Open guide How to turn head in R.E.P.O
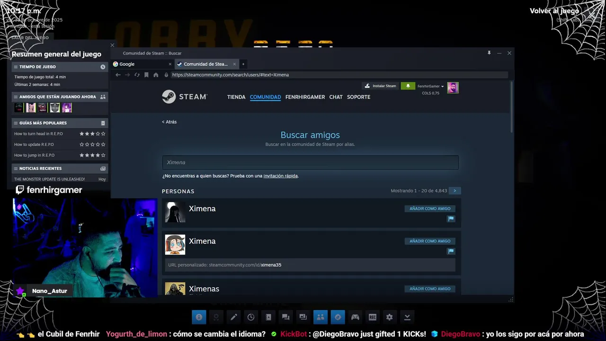The height and width of the screenshot is (341, 606). coord(38,134)
